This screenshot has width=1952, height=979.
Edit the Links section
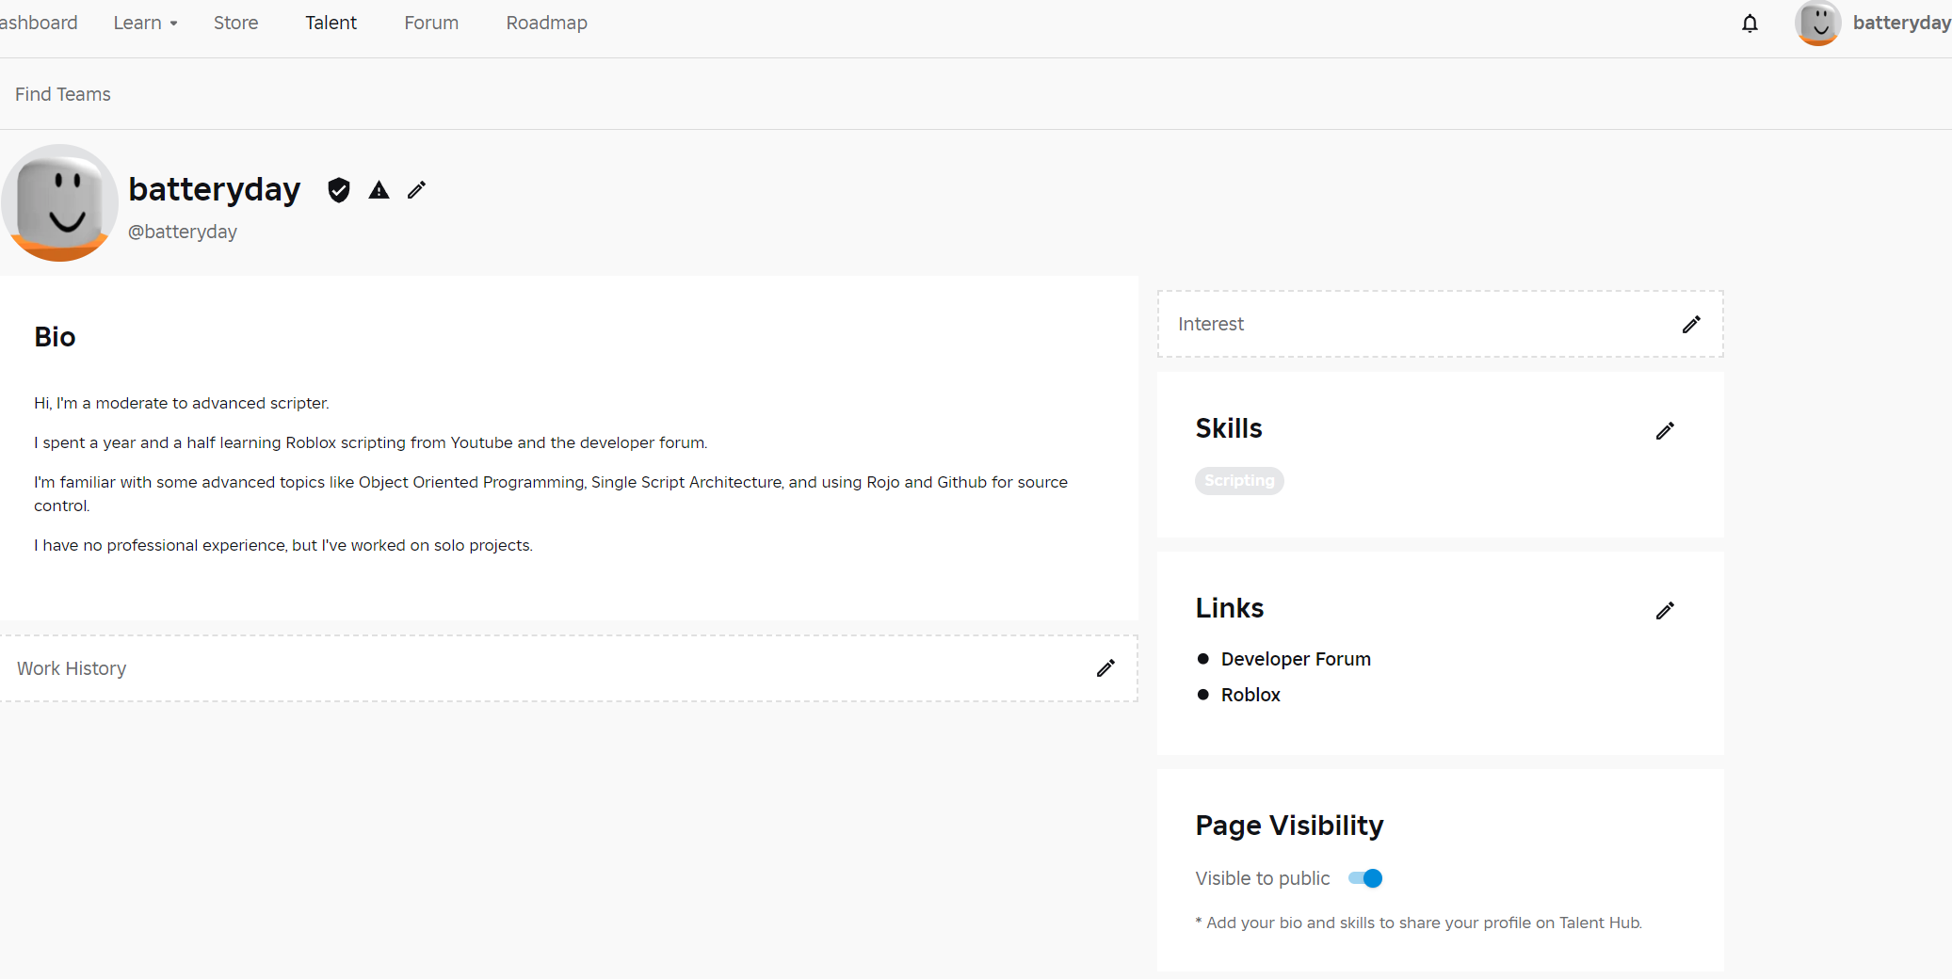[x=1665, y=611]
